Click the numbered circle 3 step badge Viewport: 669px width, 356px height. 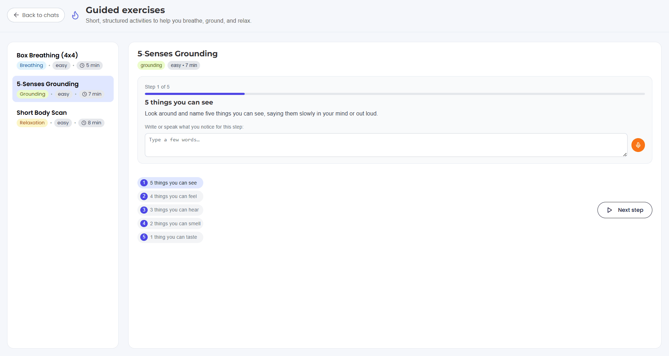(144, 210)
